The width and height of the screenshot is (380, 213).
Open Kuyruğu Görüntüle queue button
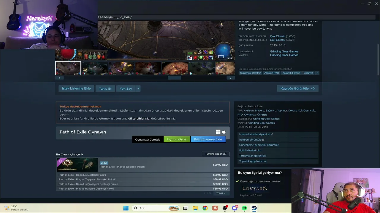[298, 88]
